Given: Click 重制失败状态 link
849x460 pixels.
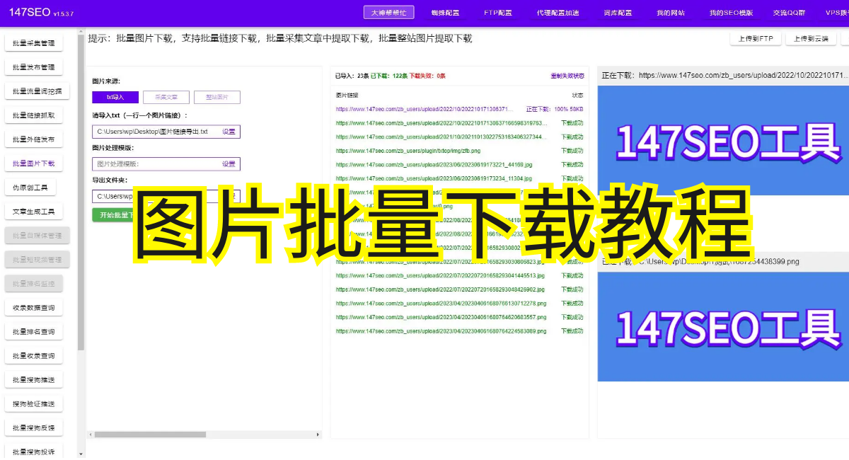Looking at the screenshot, I should (567, 76).
